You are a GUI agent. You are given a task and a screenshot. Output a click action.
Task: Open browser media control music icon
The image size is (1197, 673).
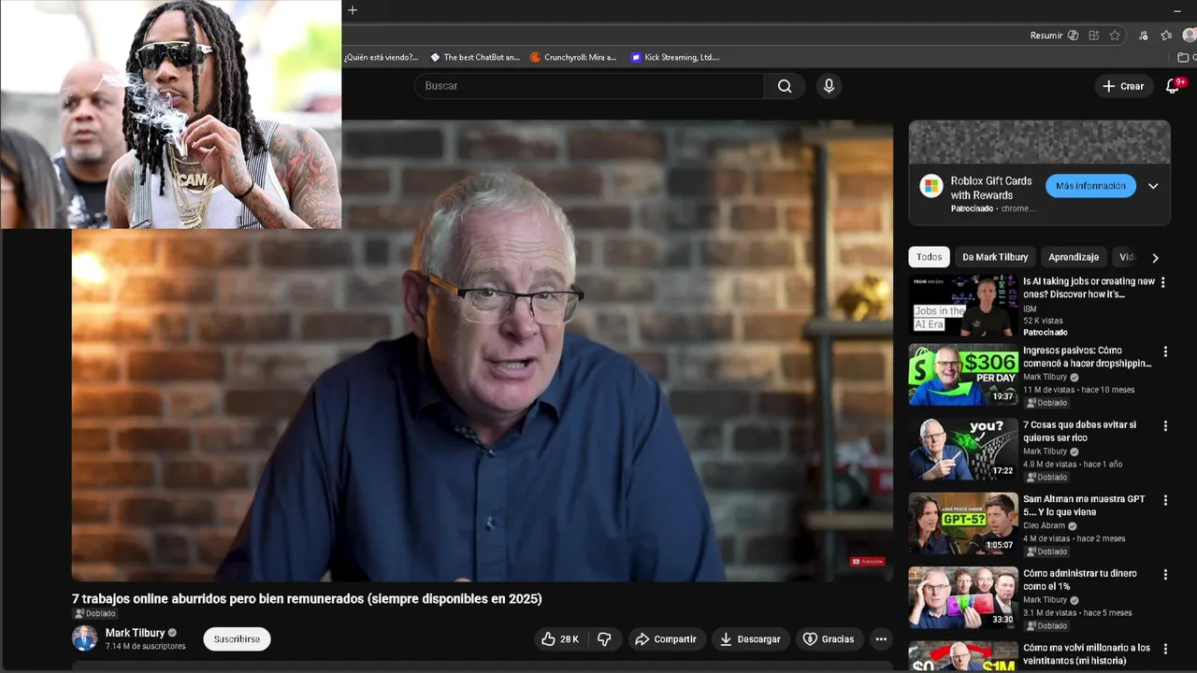tap(1143, 36)
